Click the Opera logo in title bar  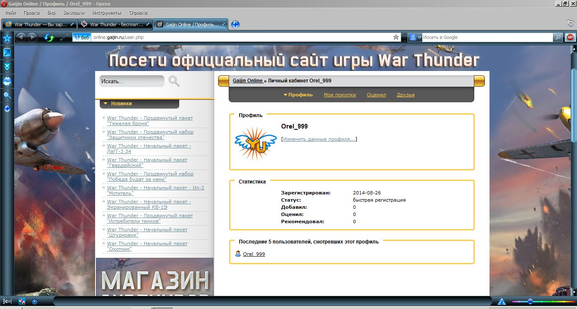(4, 3)
